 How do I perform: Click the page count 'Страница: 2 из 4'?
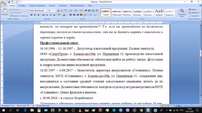(x=8, y=106)
